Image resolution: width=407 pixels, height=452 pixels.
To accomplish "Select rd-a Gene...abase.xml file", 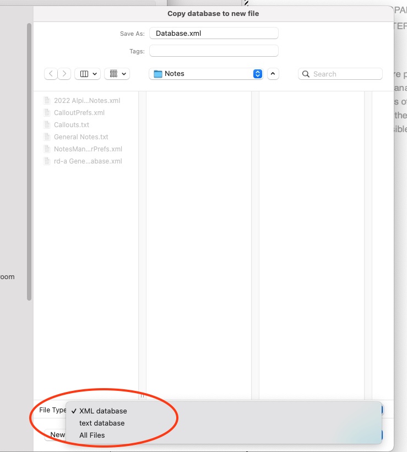I will pyautogui.click(x=88, y=161).
